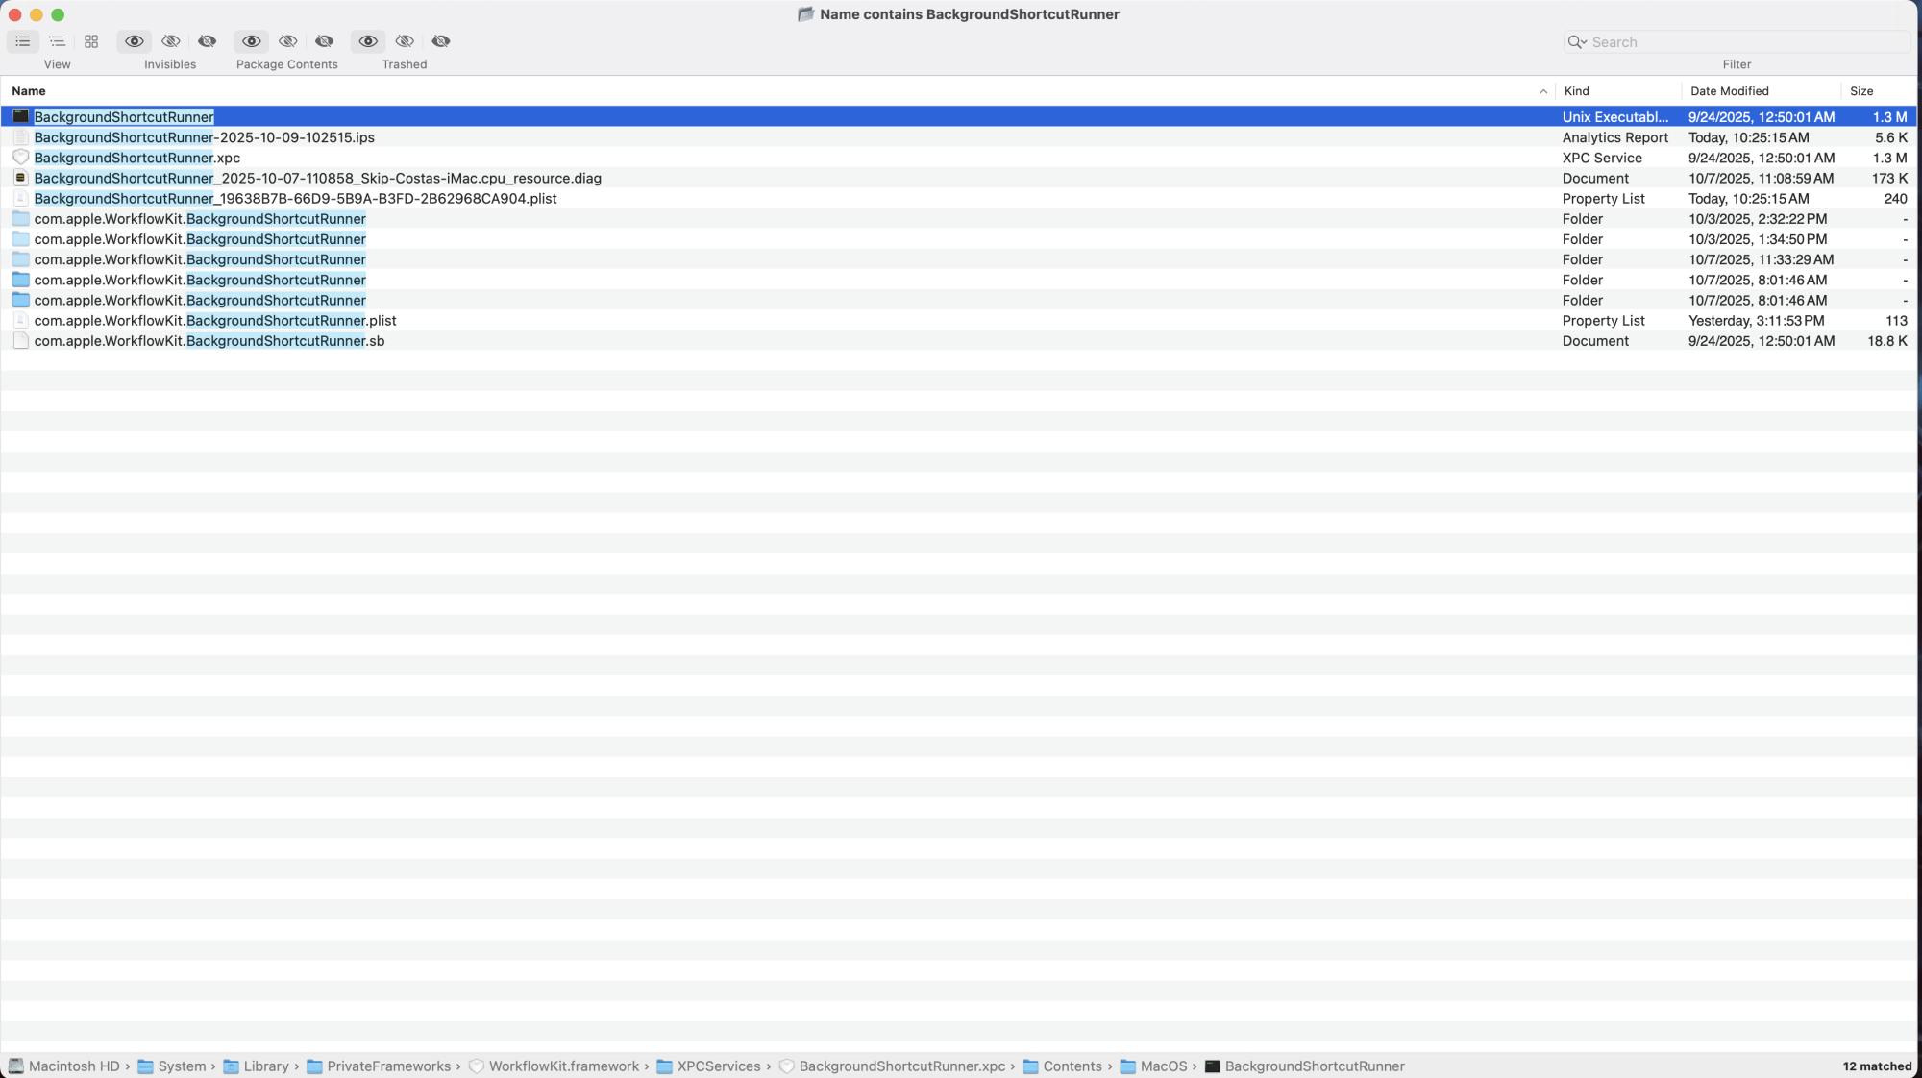Sort results by Size column
The height and width of the screenshot is (1078, 1922).
click(x=1860, y=91)
